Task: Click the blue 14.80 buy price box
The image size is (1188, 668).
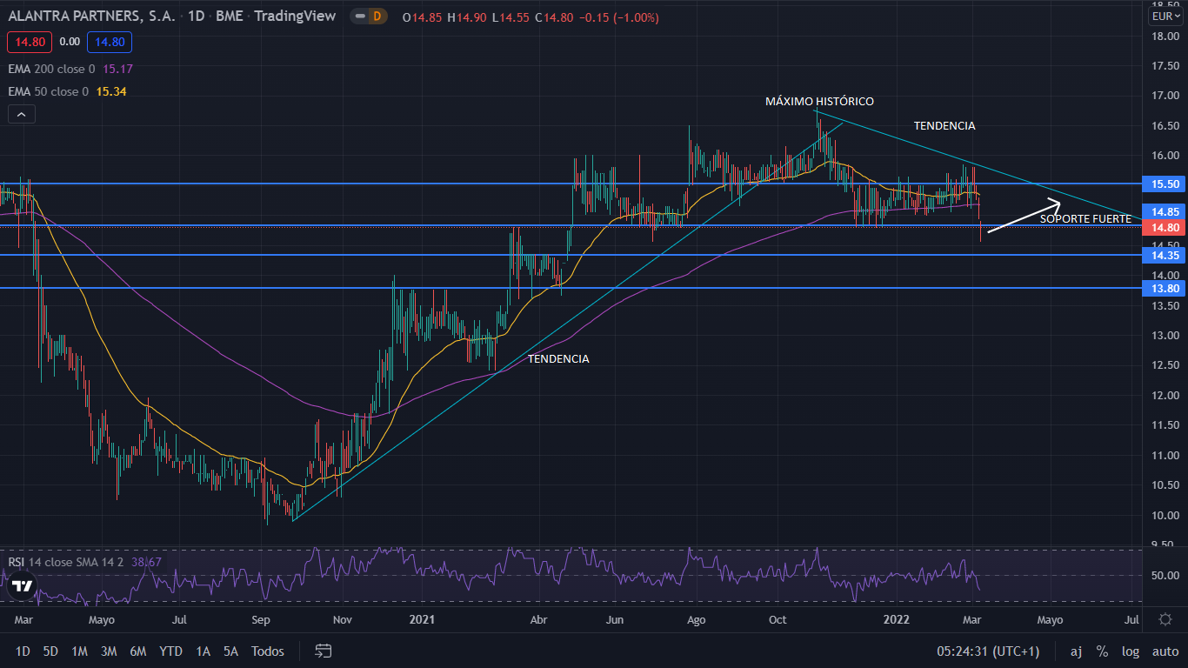Action: 110,41
